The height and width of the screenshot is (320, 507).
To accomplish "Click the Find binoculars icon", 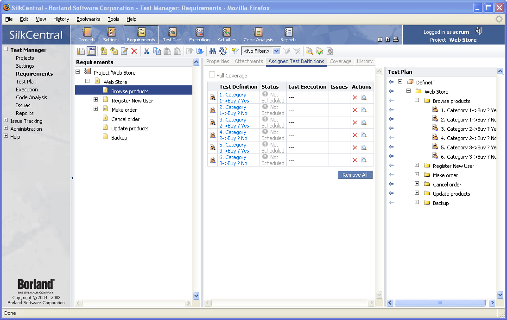I will (x=212, y=51).
